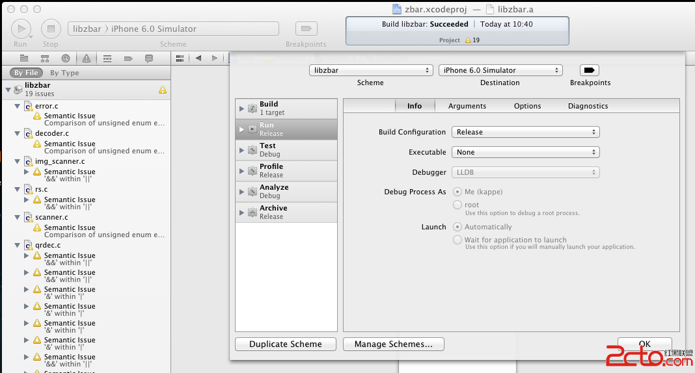Open the debug navigator icon
The width and height of the screenshot is (695, 373).
point(107,58)
